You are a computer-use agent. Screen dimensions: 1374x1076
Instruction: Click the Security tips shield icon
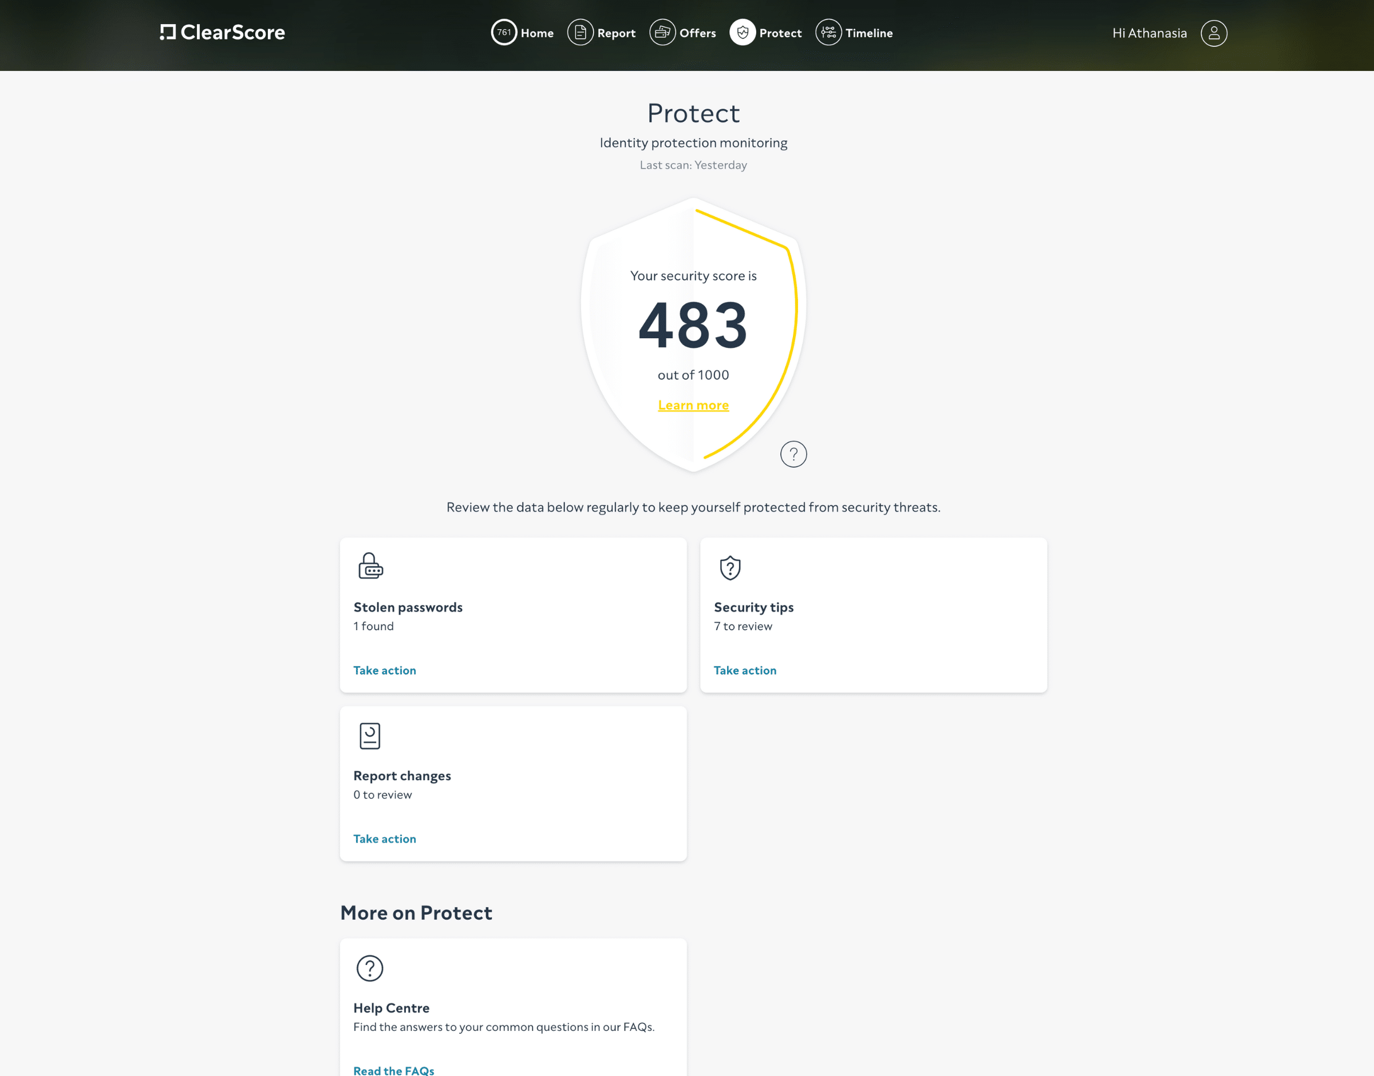tap(730, 568)
